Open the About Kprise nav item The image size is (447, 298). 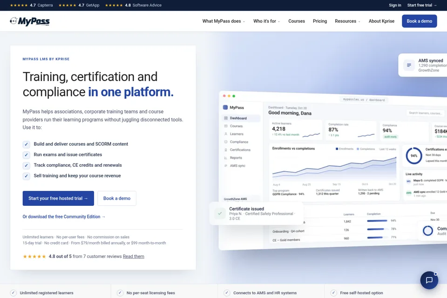click(381, 21)
